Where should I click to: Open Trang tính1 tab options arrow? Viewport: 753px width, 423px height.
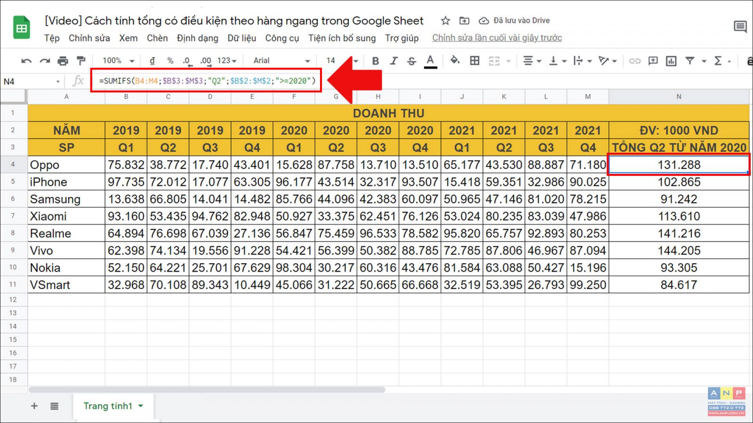tap(141, 406)
